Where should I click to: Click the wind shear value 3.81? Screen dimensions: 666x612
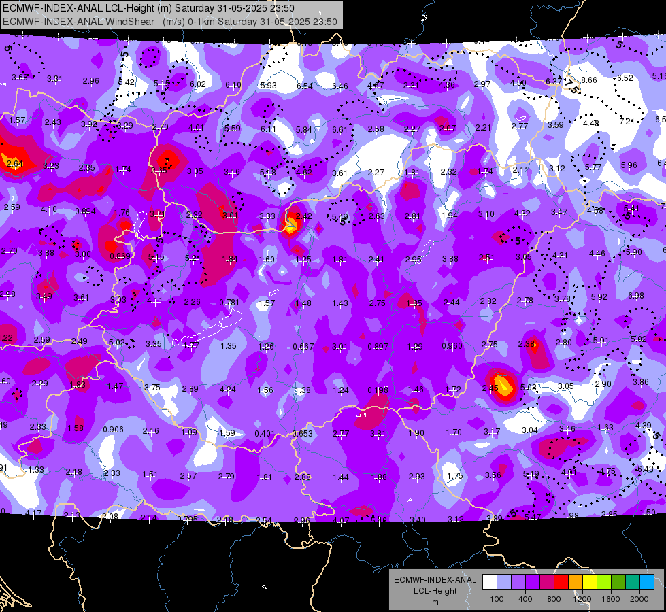[x=378, y=434]
